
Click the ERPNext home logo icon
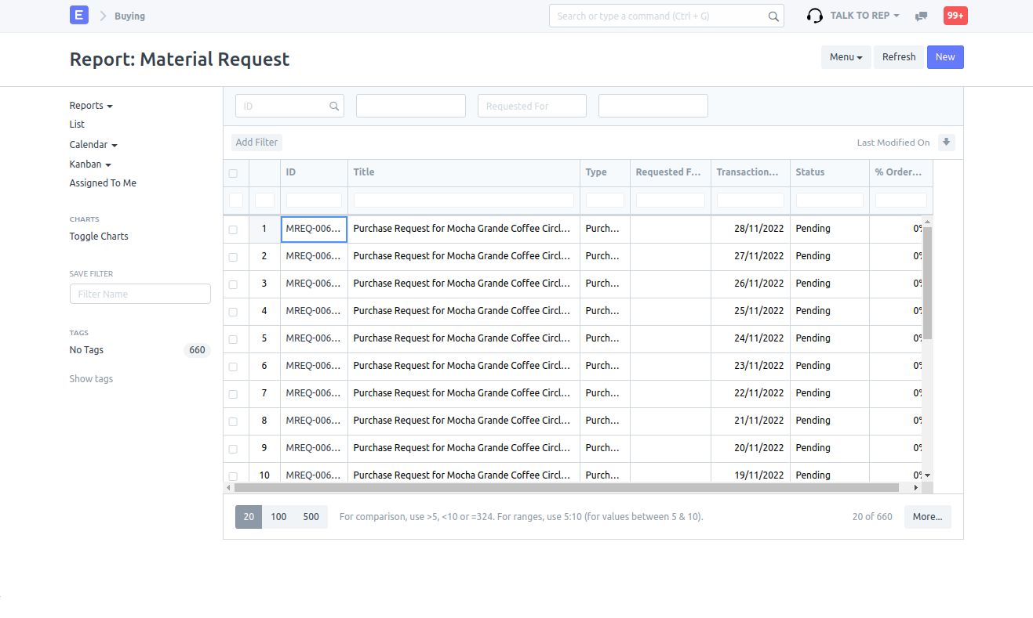tap(79, 15)
